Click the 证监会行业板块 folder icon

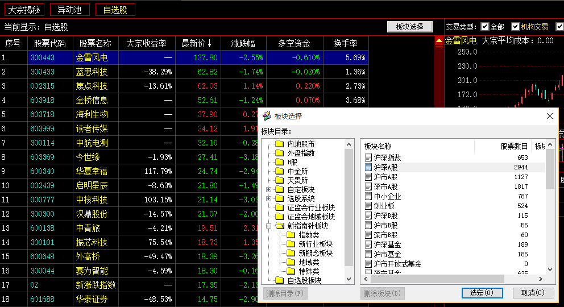point(279,208)
